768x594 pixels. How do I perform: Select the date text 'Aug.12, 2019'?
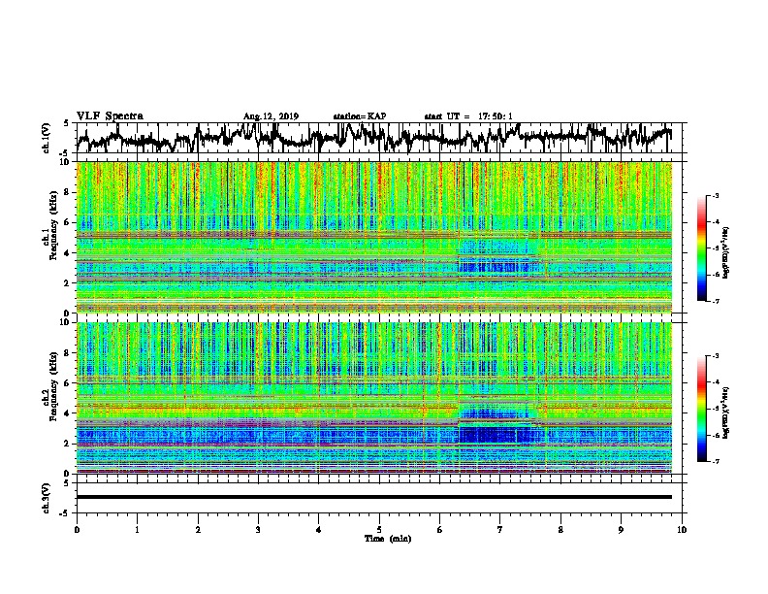271,116
